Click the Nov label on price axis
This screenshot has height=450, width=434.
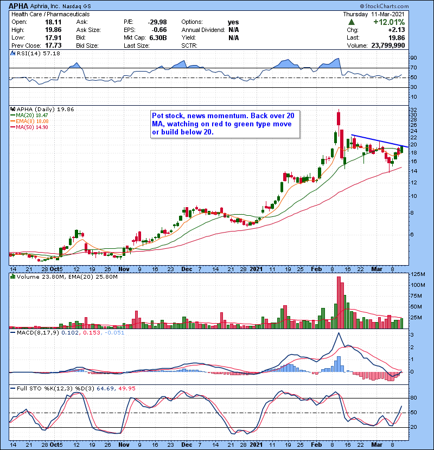pos(124,269)
